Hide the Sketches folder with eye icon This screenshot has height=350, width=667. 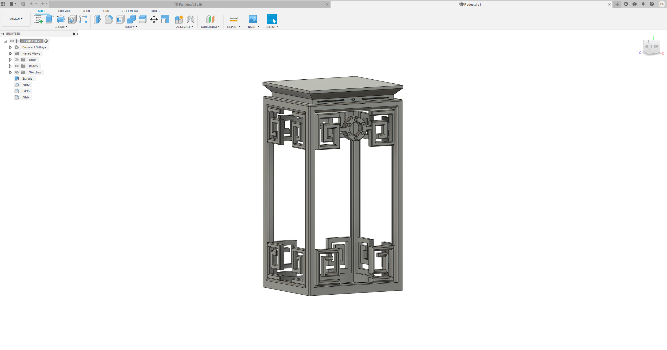pos(17,72)
